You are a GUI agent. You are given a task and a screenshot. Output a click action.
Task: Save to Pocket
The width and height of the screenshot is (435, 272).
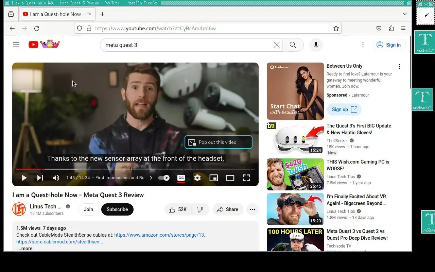tap(379, 29)
